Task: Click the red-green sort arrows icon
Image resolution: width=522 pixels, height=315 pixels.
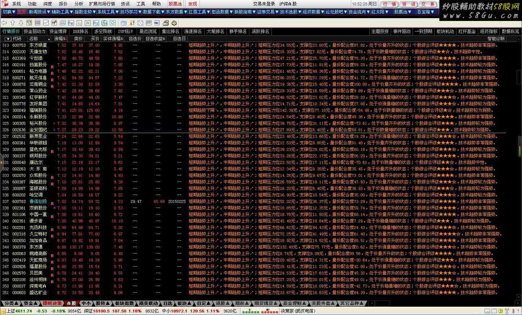Action: click(132, 23)
